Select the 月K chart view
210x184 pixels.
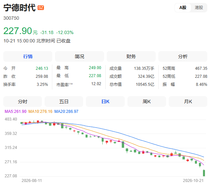[188, 102]
